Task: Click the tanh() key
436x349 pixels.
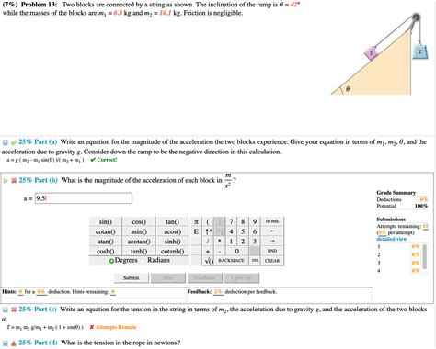Action: point(139,251)
